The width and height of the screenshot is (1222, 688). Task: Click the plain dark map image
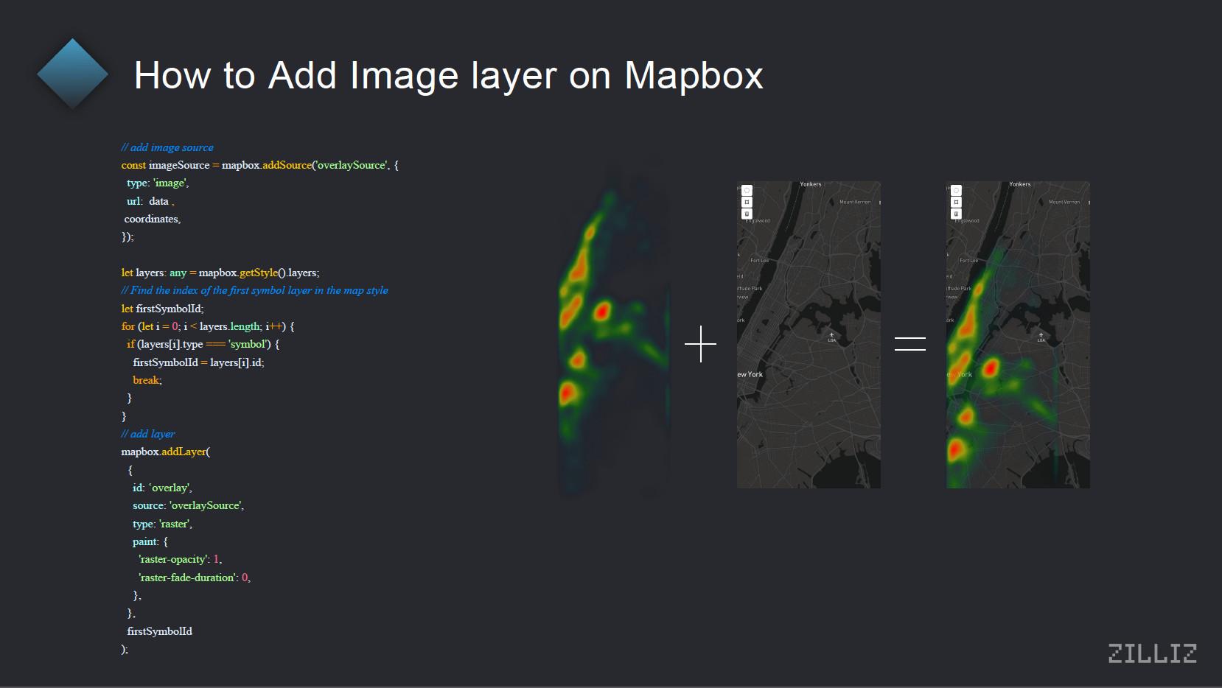(809, 334)
